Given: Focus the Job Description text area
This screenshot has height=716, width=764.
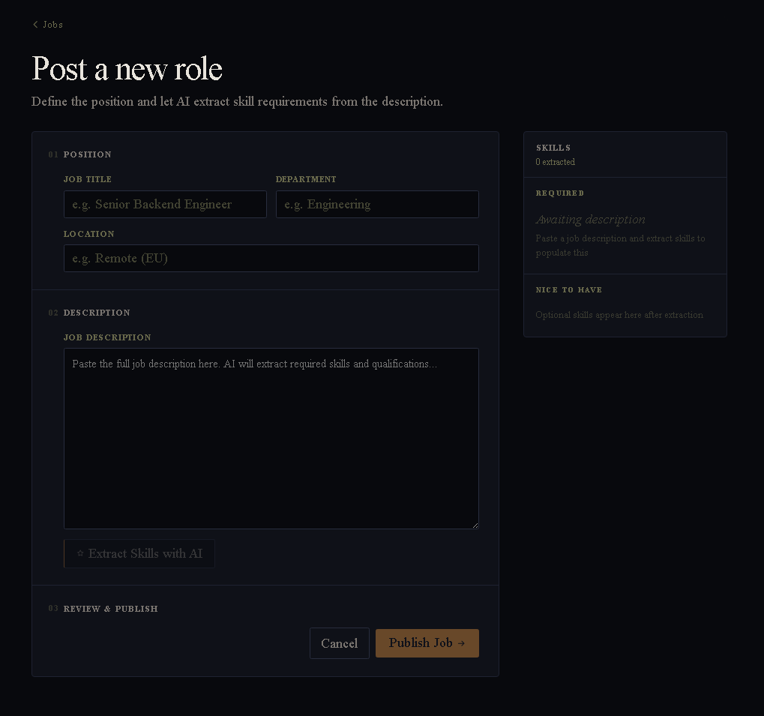Looking at the screenshot, I should (x=271, y=438).
